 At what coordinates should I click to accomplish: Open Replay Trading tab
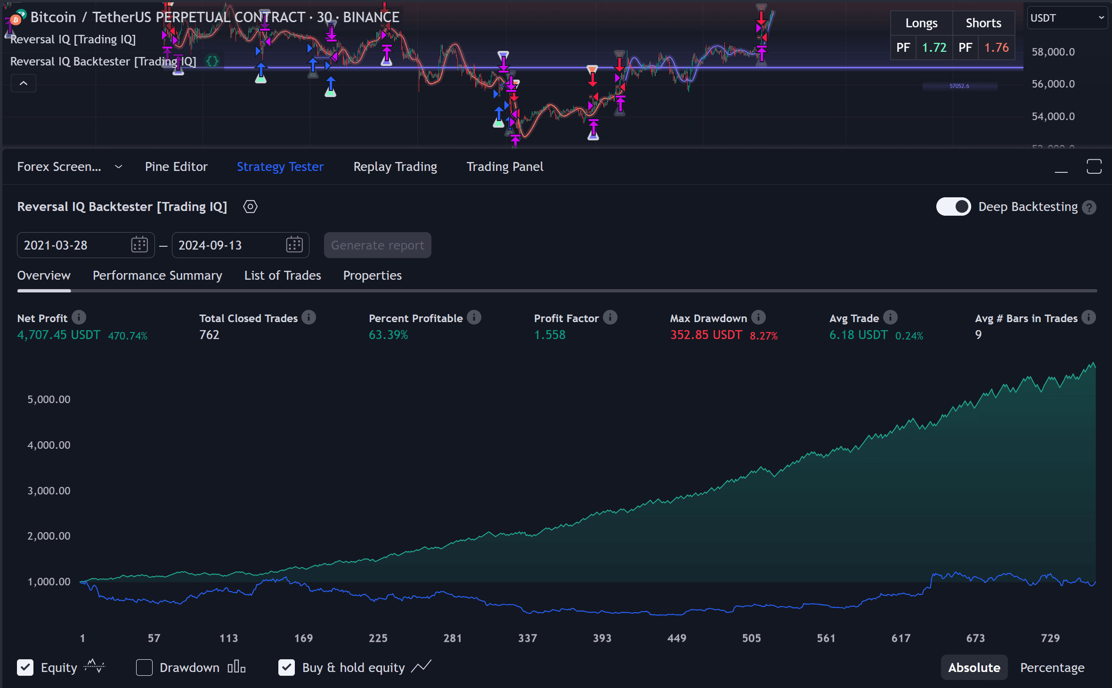tap(395, 167)
